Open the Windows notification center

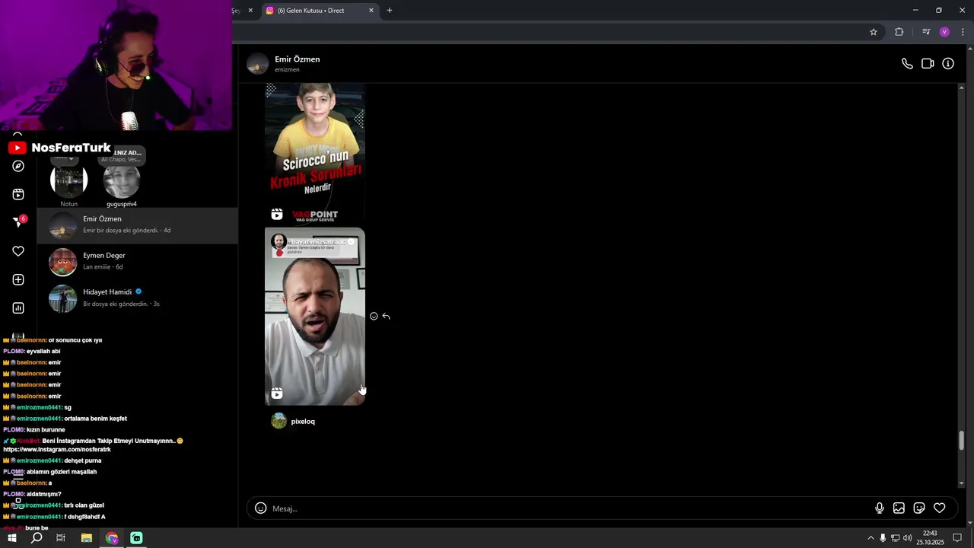[957, 538]
